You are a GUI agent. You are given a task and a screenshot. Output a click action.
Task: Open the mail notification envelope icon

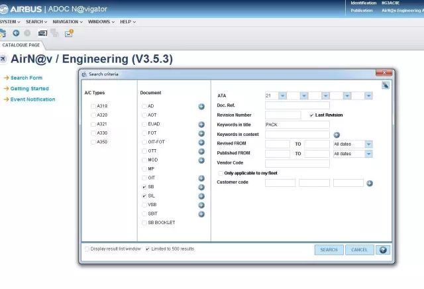[x=69, y=33]
